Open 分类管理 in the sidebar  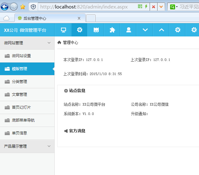[27, 82]
